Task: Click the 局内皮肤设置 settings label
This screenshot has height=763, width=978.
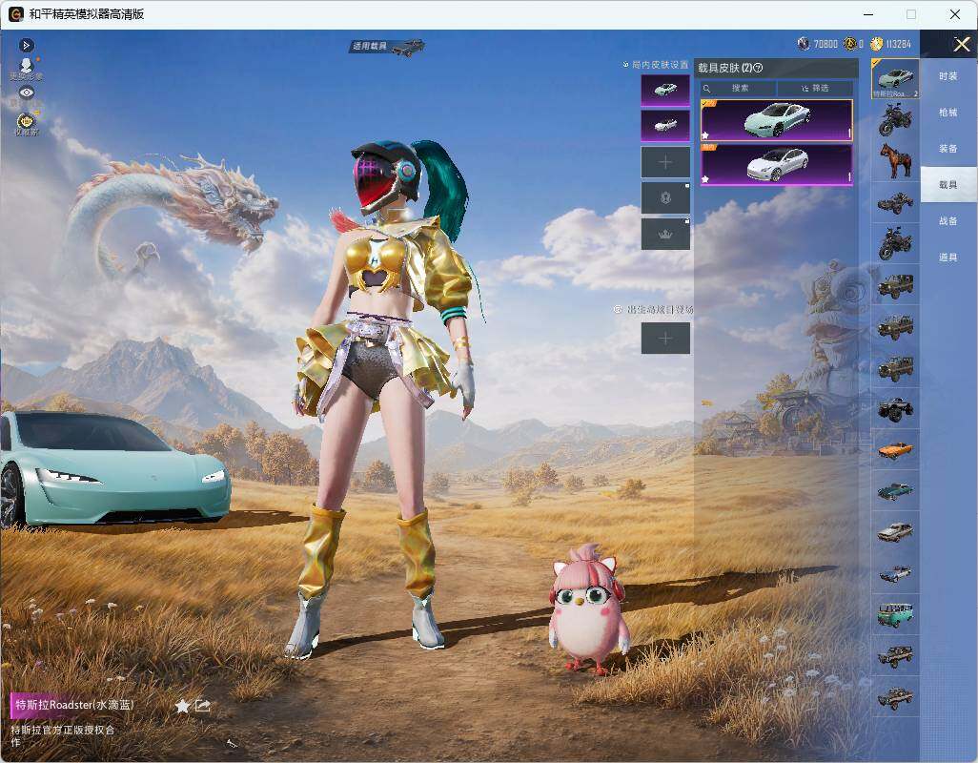Action: tap(656, 64)
